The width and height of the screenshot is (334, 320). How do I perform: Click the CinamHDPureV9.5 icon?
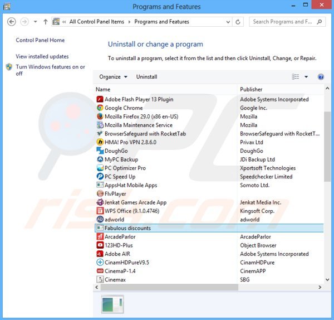click(x=100, y=263)
